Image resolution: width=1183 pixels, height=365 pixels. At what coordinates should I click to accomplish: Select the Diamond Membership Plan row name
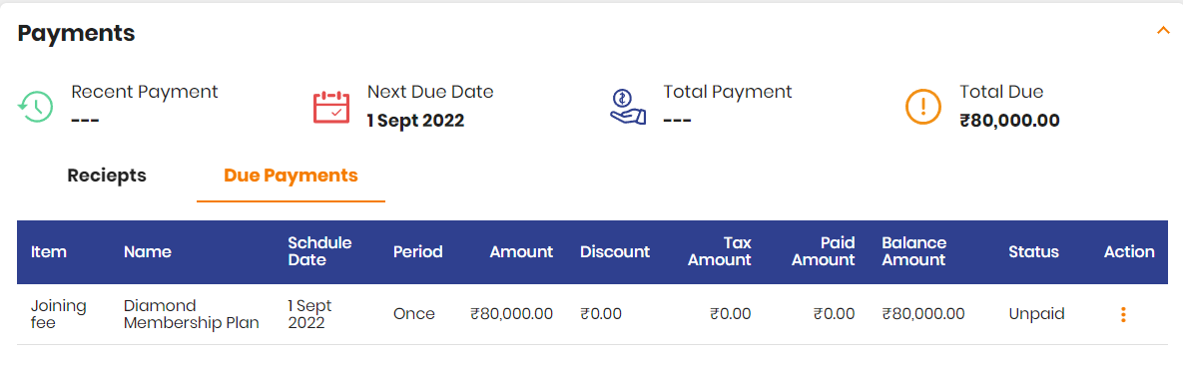(x=192, y=314)
